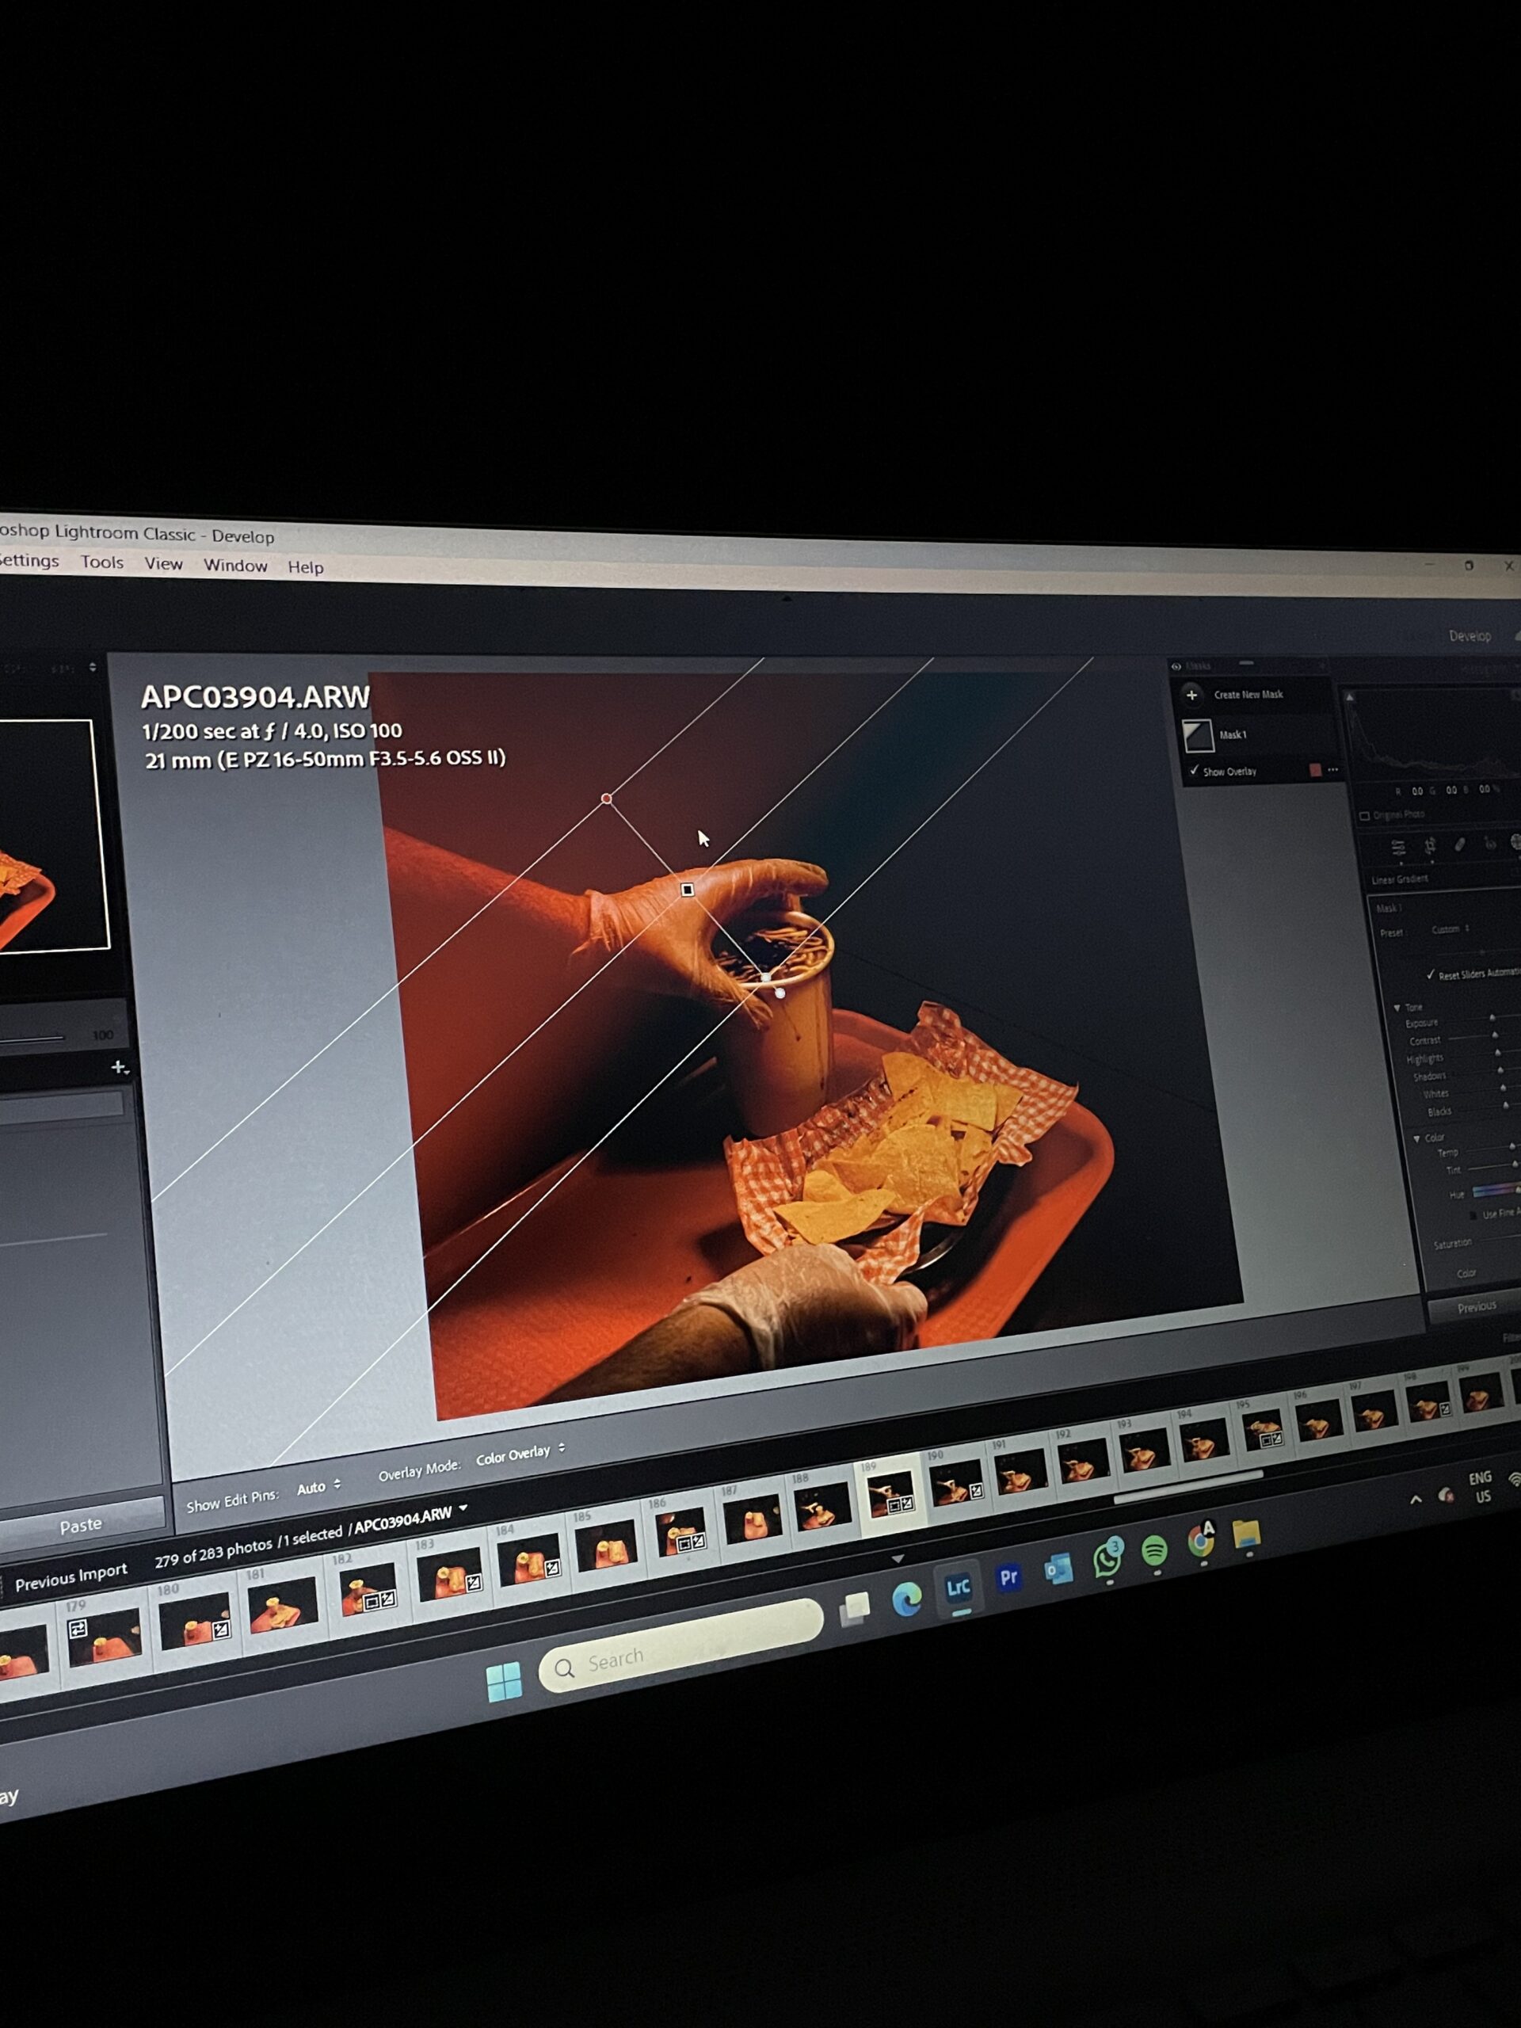The height and width of the screenshot is (2028, 1521).
Task: Open Outlook from the taskbar
Action: point(1059,1569)
